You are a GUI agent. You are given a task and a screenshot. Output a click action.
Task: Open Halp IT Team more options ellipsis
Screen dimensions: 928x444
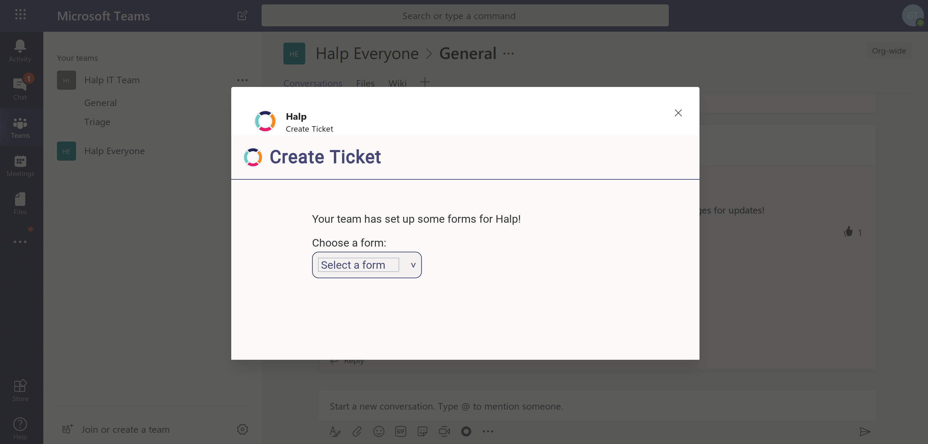pyautogui.click(x=242, y=80)
